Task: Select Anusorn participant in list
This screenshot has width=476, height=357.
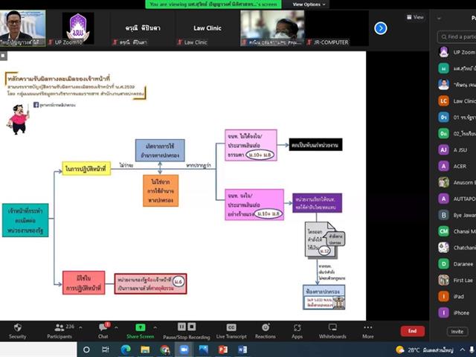Action: click(x=457, y=182)
